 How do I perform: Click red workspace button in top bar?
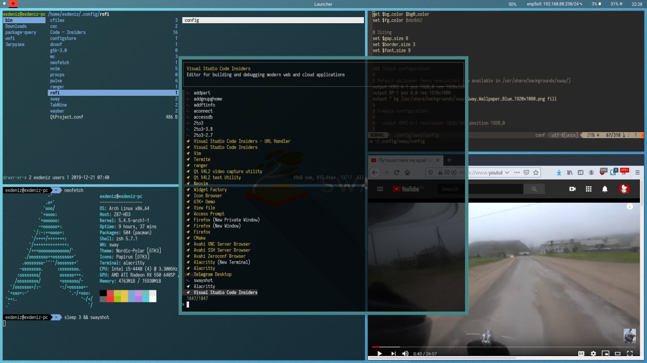click(13, 4)
